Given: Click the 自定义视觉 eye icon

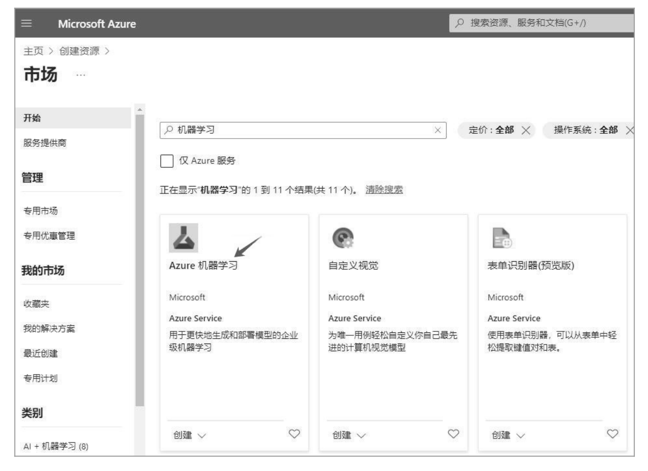Looking at the screenshot, I should 343,238.
